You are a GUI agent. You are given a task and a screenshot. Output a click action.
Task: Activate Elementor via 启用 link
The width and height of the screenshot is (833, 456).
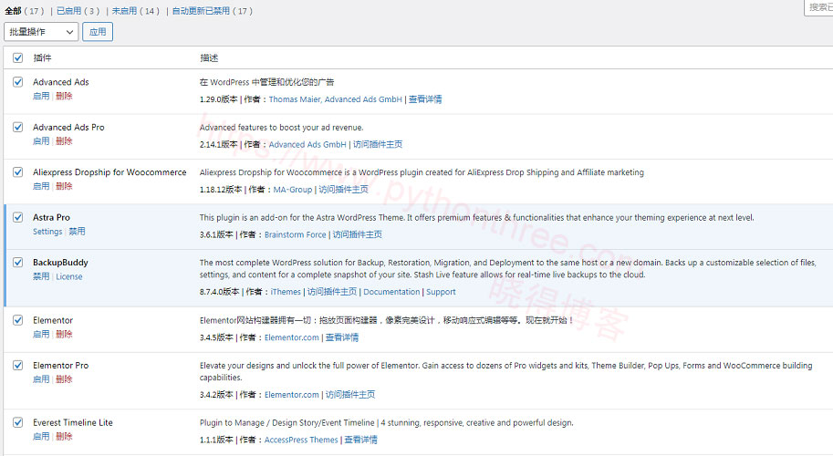click(41, 335)
